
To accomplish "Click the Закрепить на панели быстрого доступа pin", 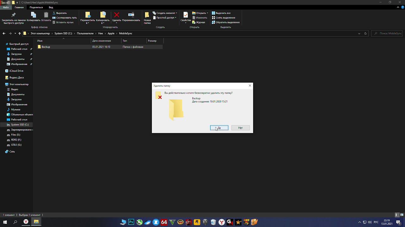I will tap(14, 18).
